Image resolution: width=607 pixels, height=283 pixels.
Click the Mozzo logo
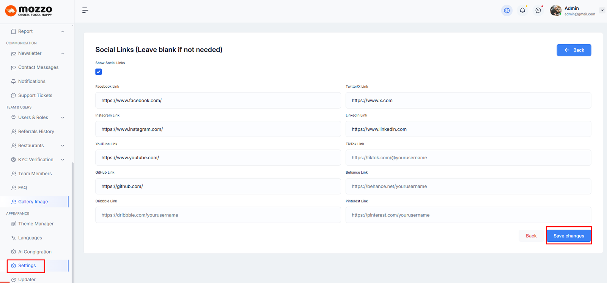point(29,11)
